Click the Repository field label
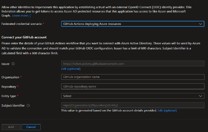This screenshot has height=132, width=208. (9, 87)
